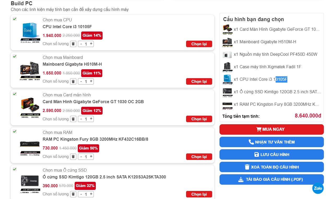Decrease the CPU quantity with minus
Screen dimensions: 333x199
click(x=81, y=44)
